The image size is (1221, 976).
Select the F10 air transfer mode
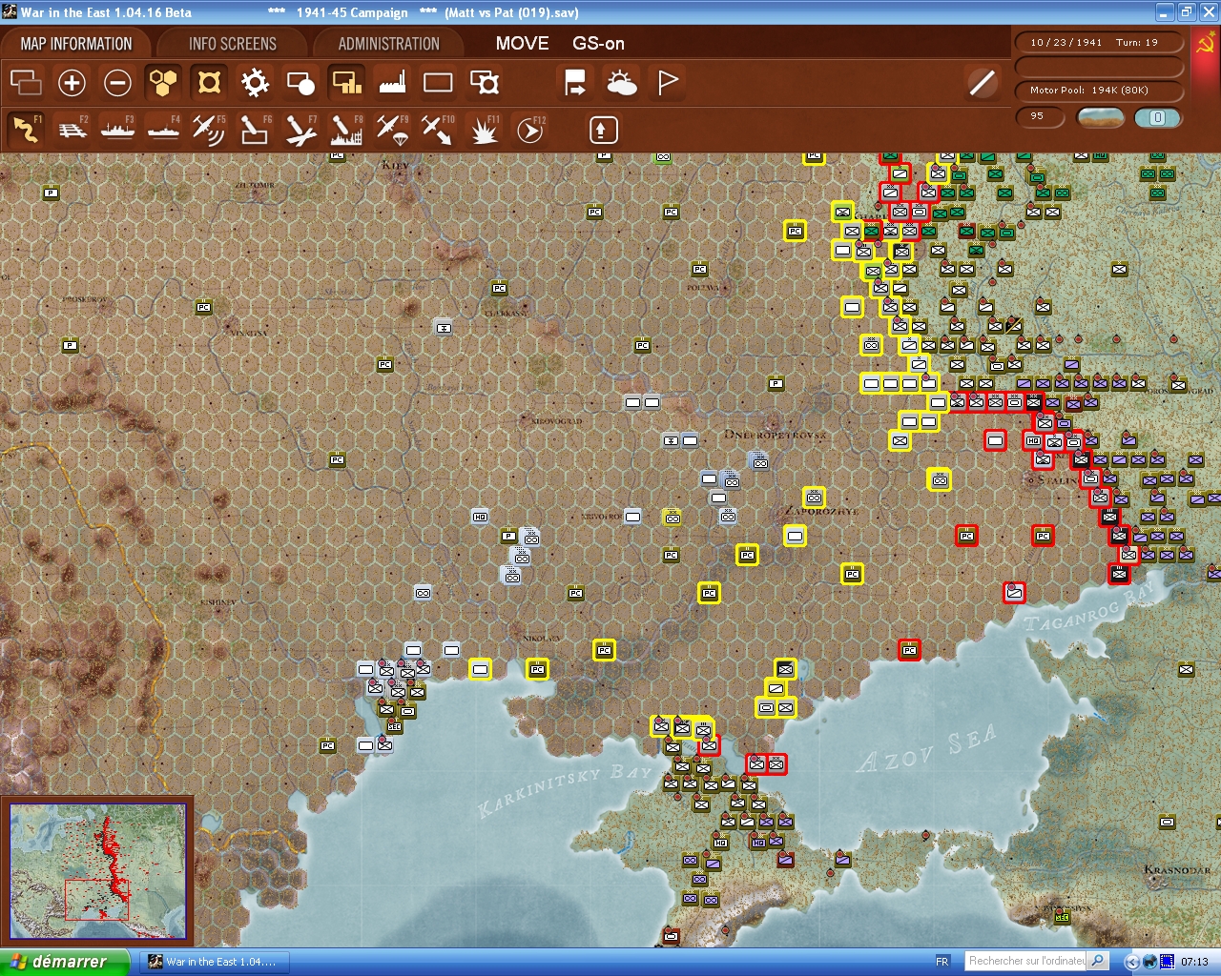tap(439, 130)
